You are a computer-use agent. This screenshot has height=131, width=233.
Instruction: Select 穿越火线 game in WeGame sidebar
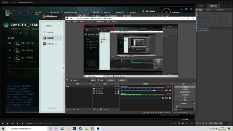click(x=52, y=44)
